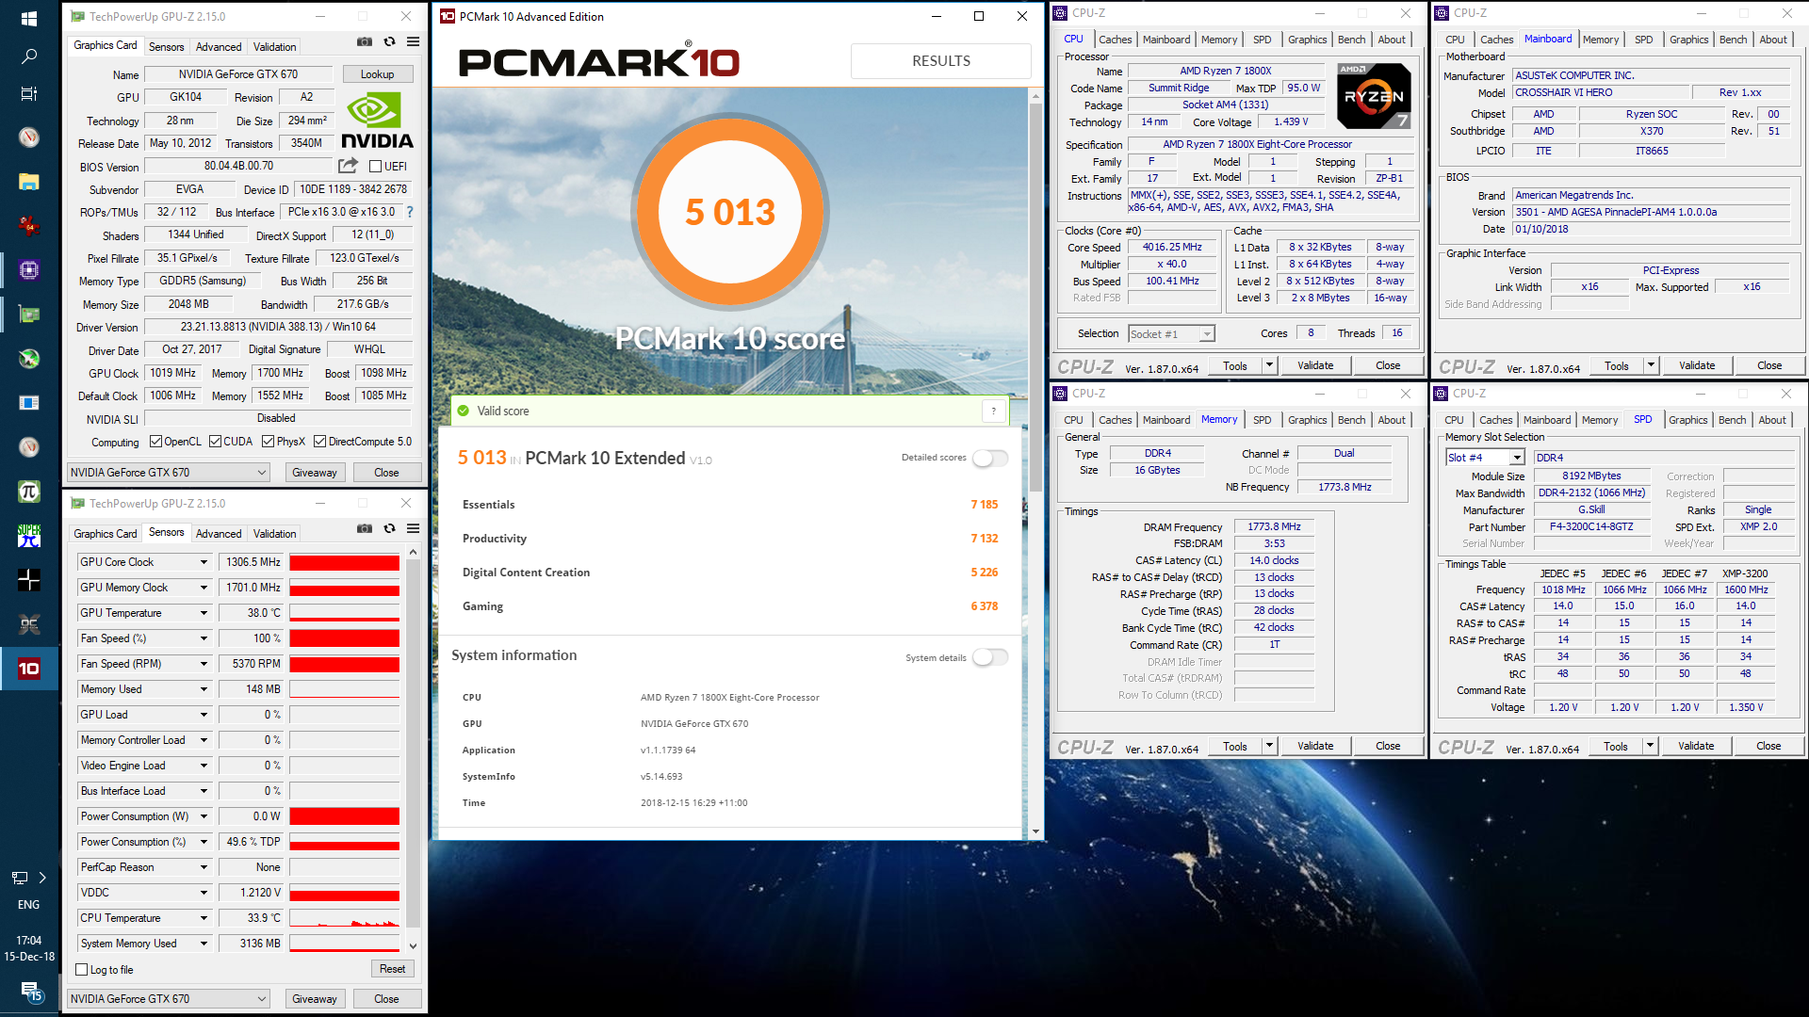Click Giveaway button in top GPU-Z window
This screenshot has width=1809, height=1017.
[x=315, y=473]
